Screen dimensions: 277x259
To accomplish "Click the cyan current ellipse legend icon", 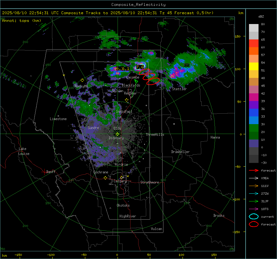I will (254, 217).
